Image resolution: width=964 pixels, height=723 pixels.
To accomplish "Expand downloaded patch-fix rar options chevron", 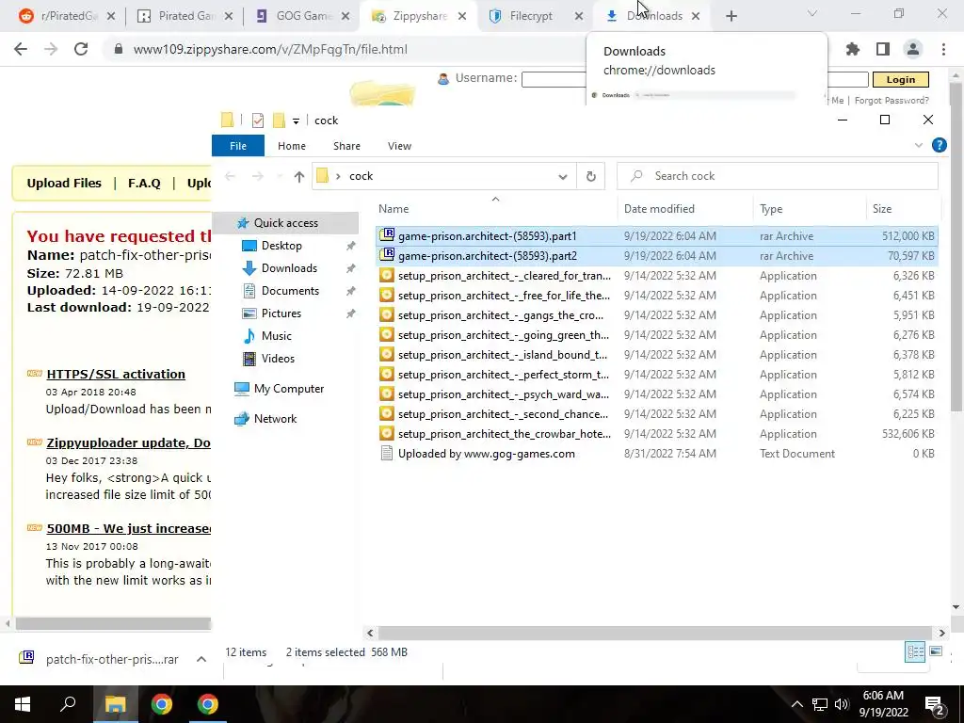I will (x=201, y=659).
